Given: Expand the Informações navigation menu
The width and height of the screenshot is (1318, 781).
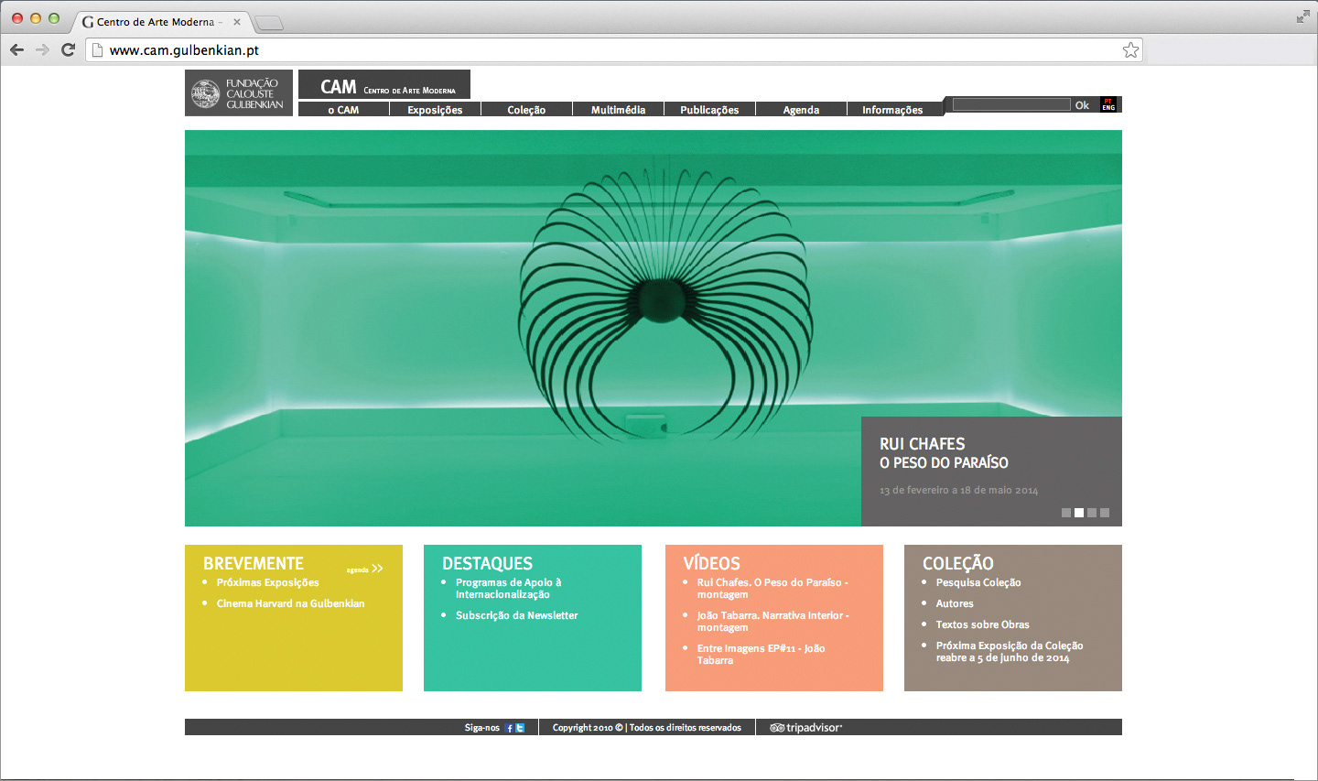Looking at the screenshot, I should click(x=892, y=110).
